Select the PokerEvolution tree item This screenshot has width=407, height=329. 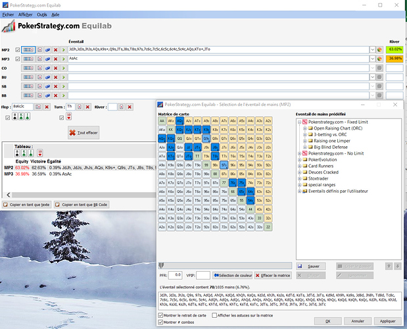point(322,160)
